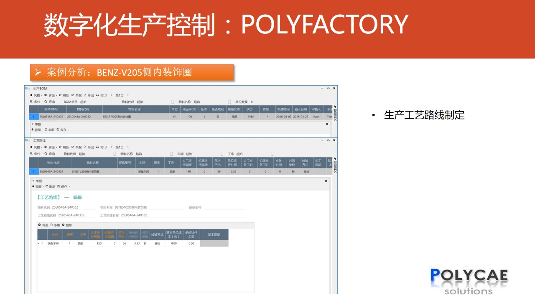Click 导出 export in 工艺路线 toolbar
Screen dimensions: 535x301
pos(89,147)
